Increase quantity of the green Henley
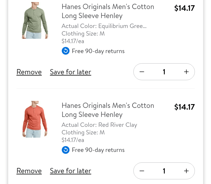The image size is (211, 184). pos(186,72)
